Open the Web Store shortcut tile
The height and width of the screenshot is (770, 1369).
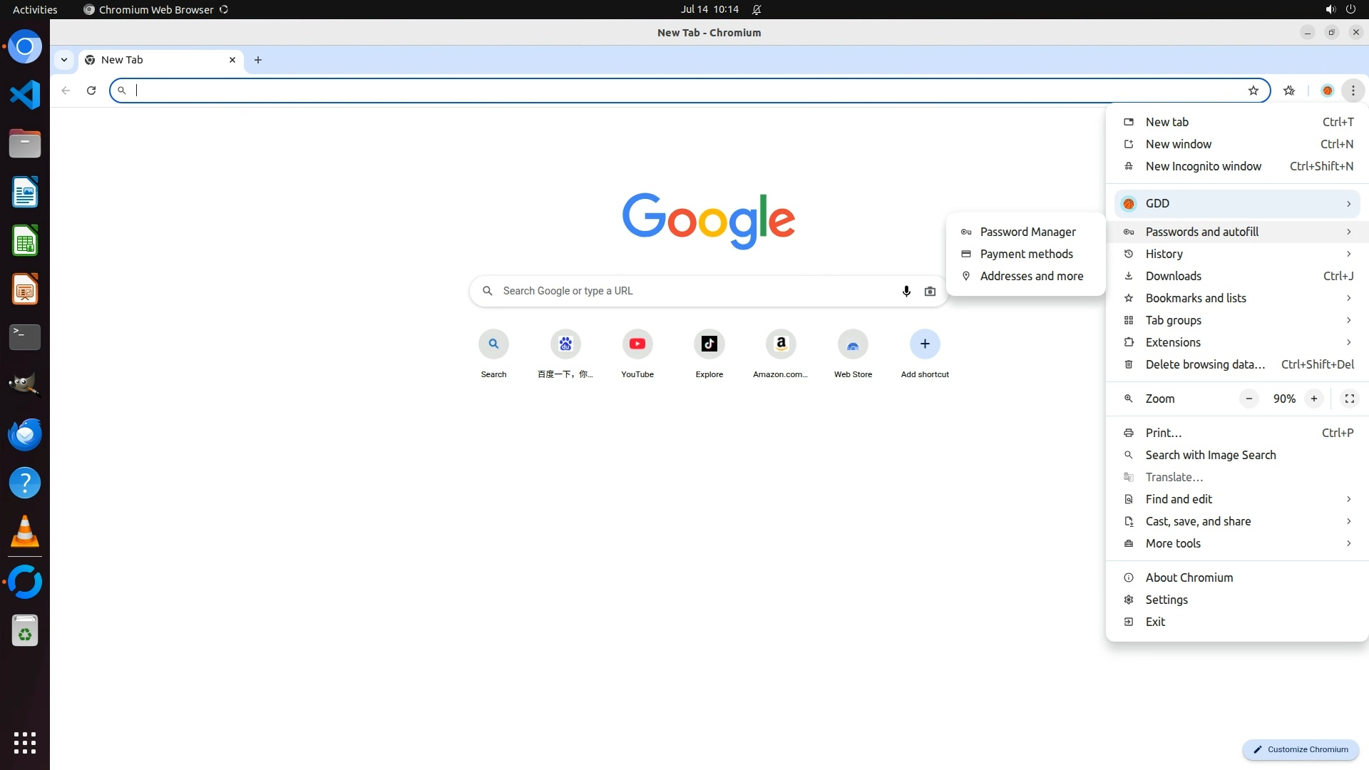coord(853,344)
